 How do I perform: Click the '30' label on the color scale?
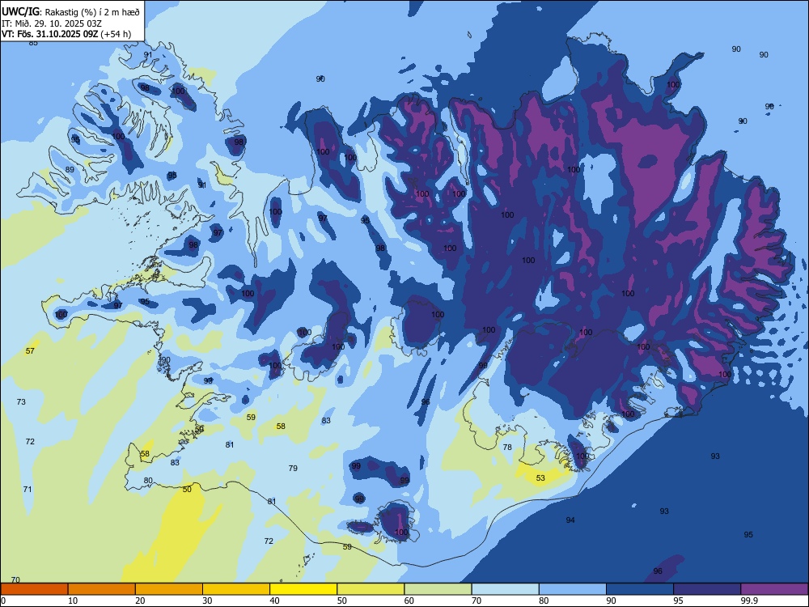tap(207, 601)
